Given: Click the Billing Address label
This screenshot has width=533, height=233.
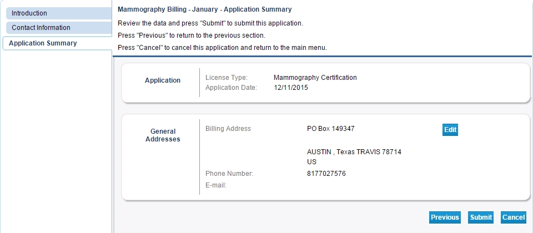Looking at the screenshot, I should (228, 129).
